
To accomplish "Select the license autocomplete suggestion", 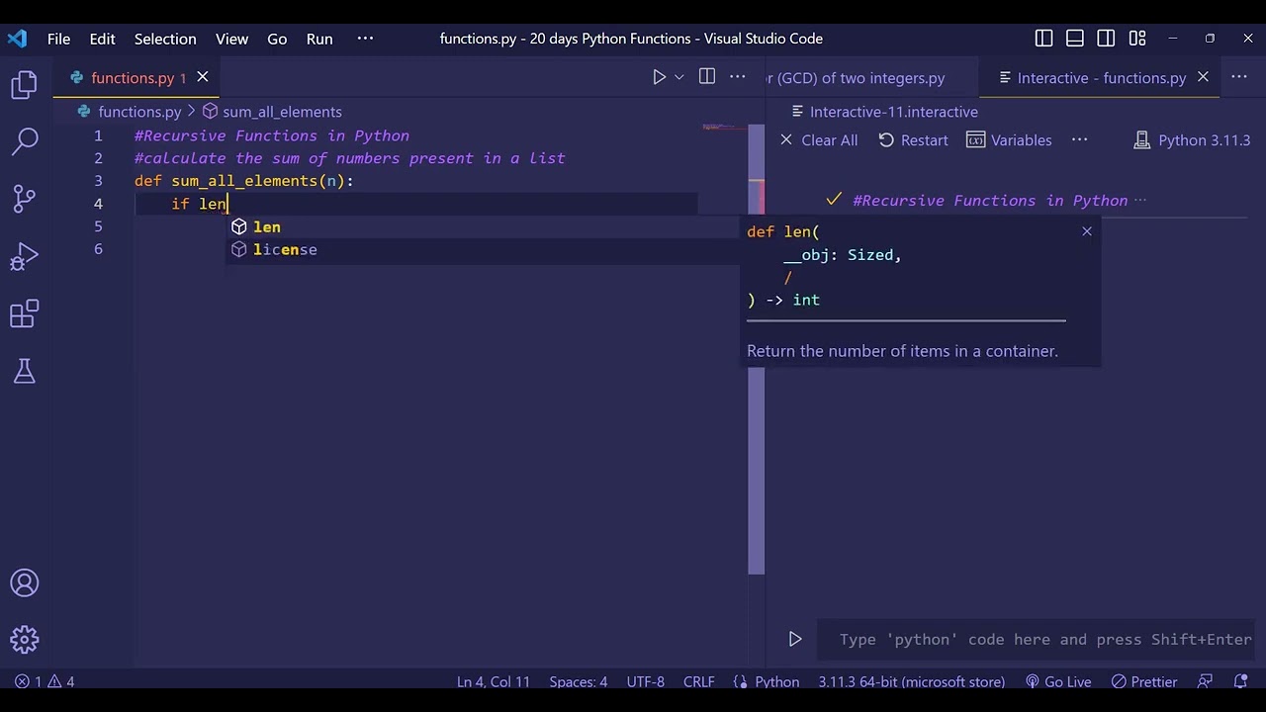I will (x=485, y=249).
